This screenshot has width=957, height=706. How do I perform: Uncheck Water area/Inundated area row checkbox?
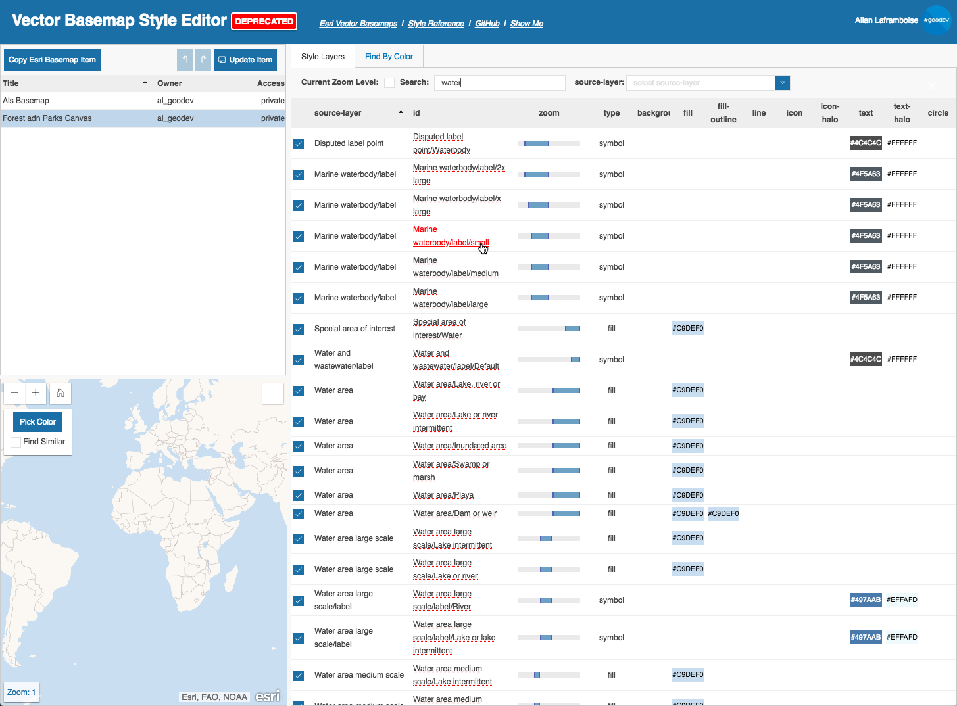(x=299, y=446)
